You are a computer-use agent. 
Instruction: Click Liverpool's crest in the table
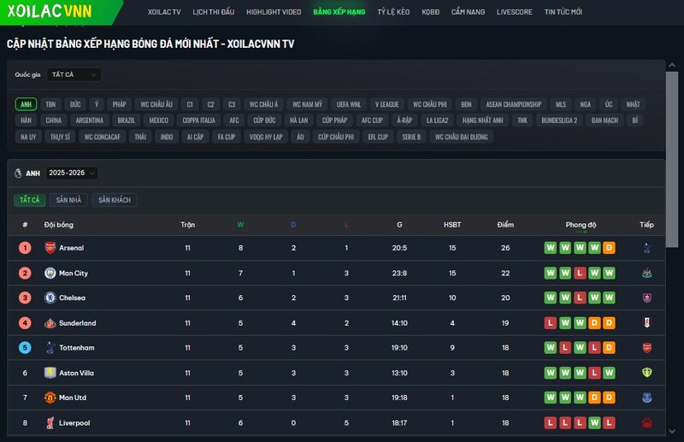point(50,423)
